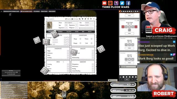Image resolution: width=177 pixels, height=99 pixels.
Task: Click the Followers goal bar
Action: [123, 85]
